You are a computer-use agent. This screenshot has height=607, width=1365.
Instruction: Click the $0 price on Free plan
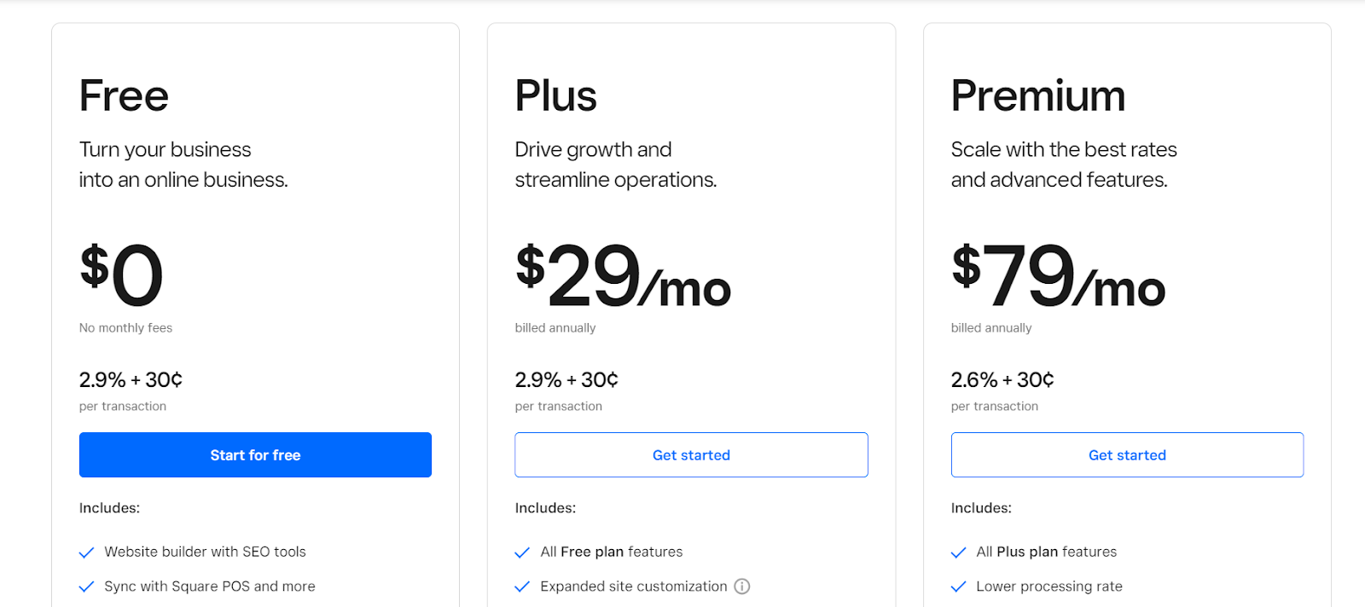click(121, 275)
